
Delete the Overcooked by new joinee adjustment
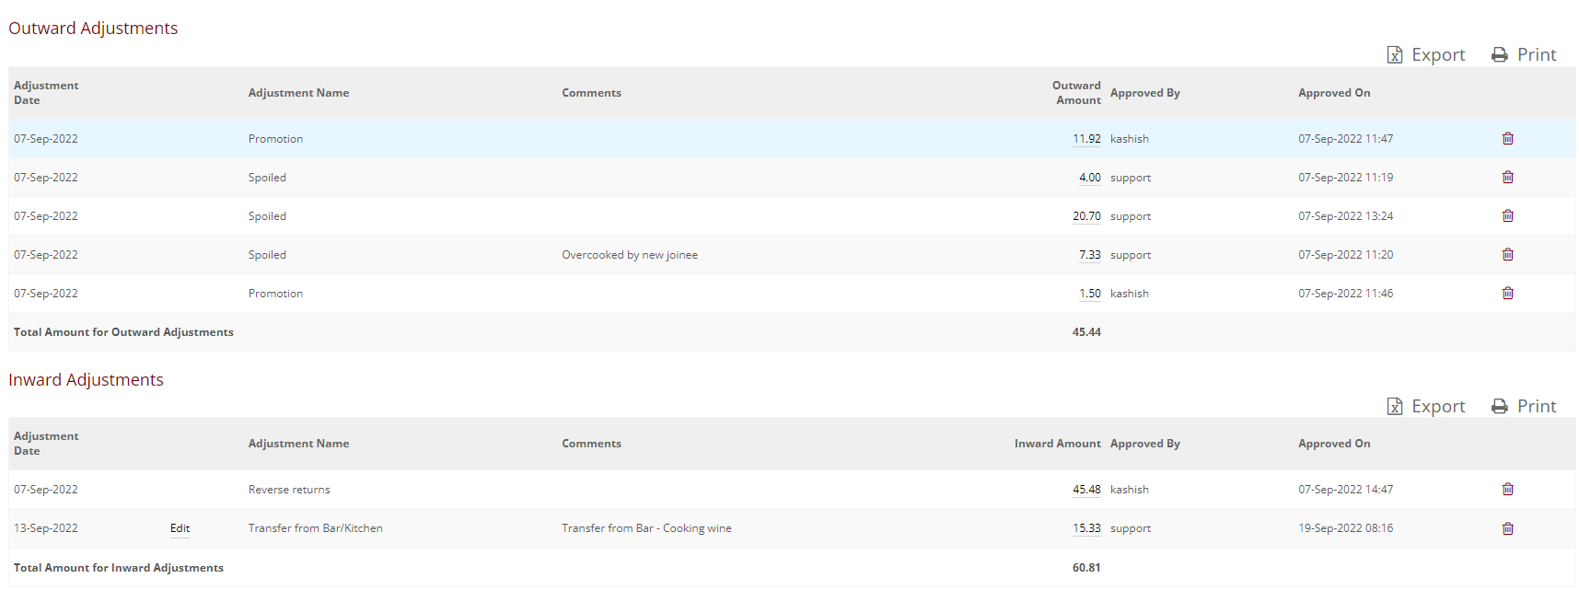(x=1507, y=255)
